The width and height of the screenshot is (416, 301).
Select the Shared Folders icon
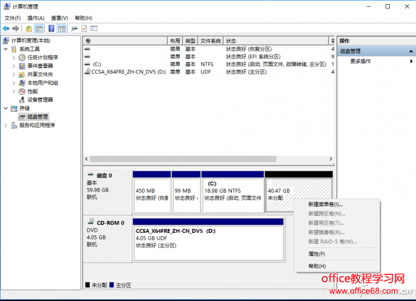pyautogui.click(x=22, y=74)
